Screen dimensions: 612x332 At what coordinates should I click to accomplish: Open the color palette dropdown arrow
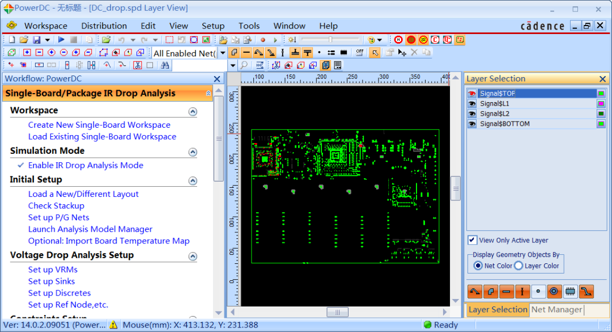(x=380, y=40)
